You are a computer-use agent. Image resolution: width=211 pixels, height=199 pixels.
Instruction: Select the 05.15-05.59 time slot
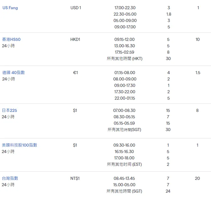tap(125, 123)
